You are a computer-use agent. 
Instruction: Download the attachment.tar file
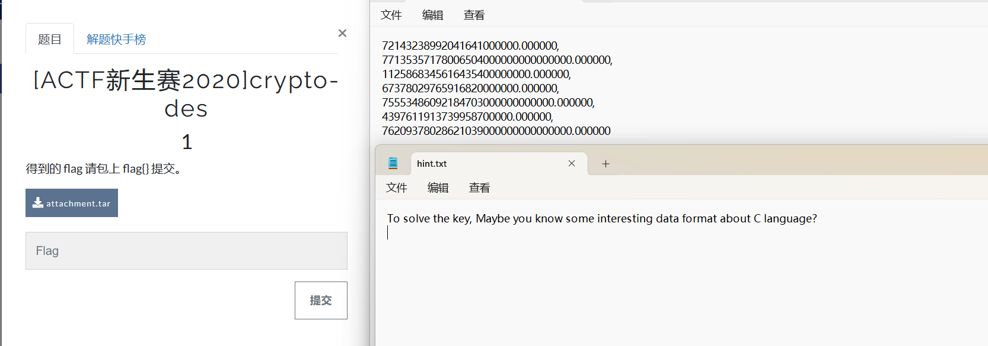click(x=72, y=203)
